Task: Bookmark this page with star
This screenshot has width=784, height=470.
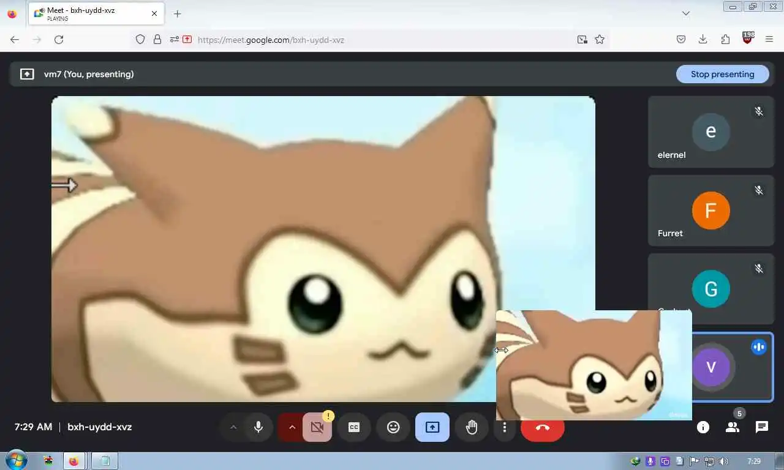Action: tap(600, 40)
